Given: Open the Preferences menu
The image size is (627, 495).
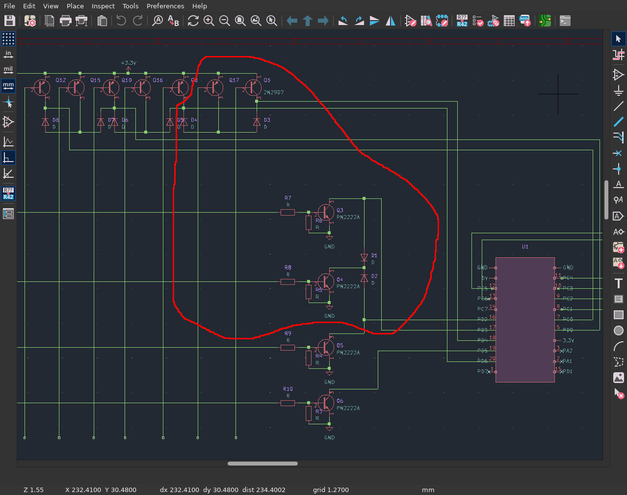Looking at the screenshot, I should point(165,6).
